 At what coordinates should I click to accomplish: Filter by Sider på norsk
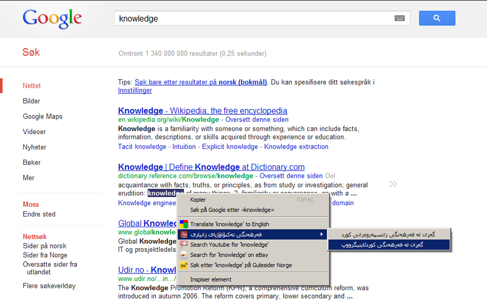(45, 246)
